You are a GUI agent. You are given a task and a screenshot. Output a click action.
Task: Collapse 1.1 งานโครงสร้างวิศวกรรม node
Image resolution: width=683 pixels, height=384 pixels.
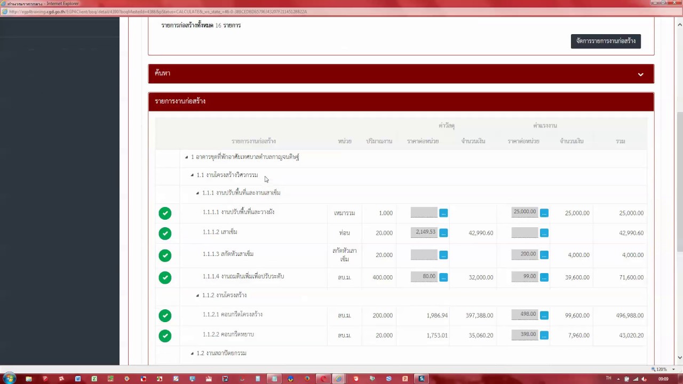[192, 175]
